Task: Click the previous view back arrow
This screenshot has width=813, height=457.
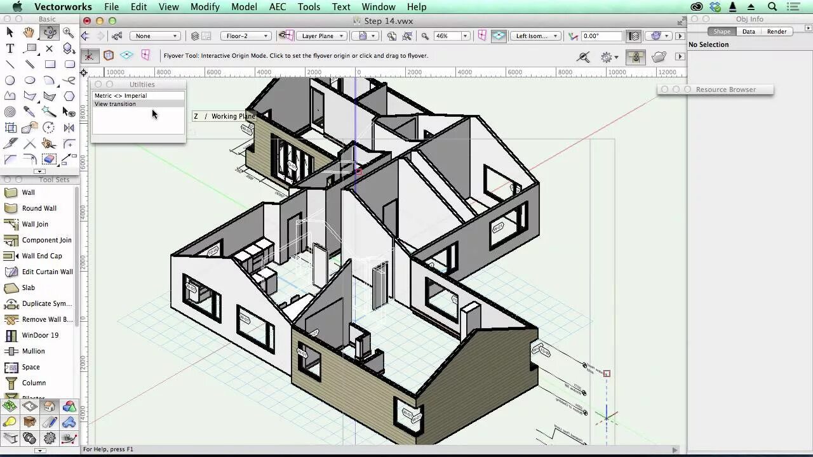Action: pyautogui.click(x=85, y=36)
